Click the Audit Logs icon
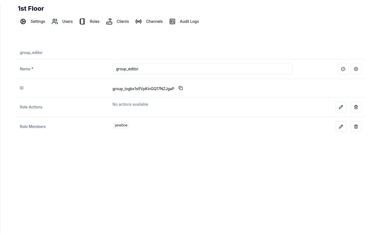The image size is (378, 235). [172, 21]
